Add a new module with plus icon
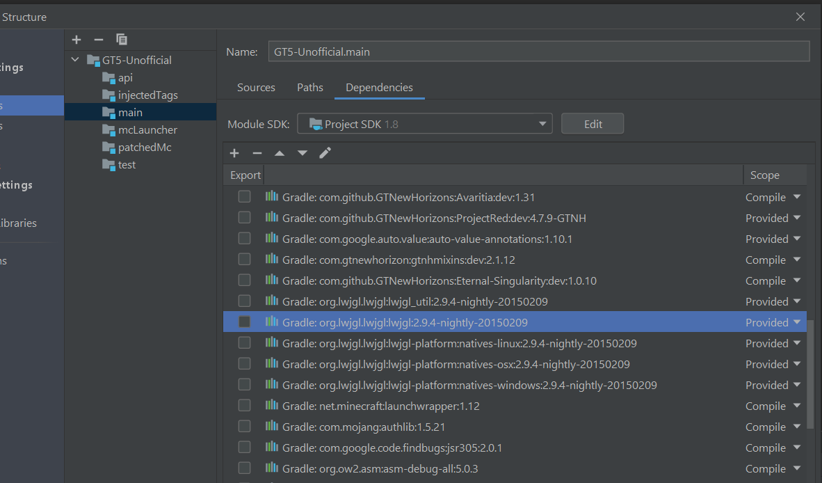The height and width of the screenshot is (483, 822). click(x=76, y=40)
